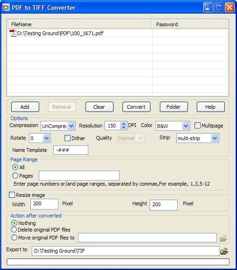This screenshot has width=237, height=270.
Task: Decrease Resolution with the down spinner arrow
Action: [124, 127]
